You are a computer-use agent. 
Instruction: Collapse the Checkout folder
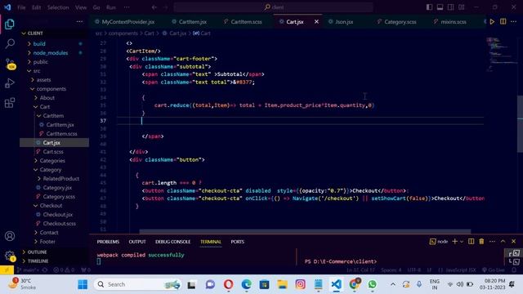pyautogui.click(x=51, y=206)
